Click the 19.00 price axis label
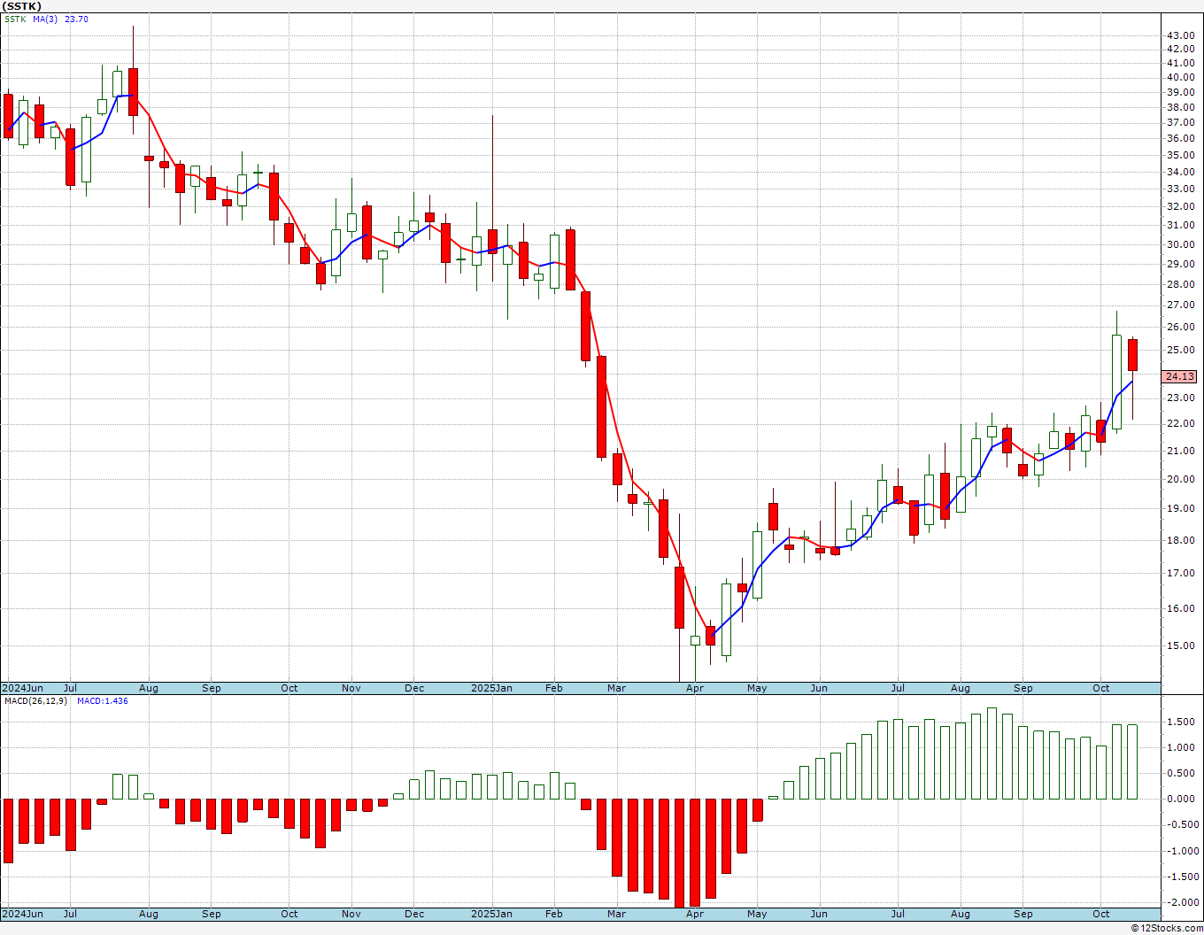This screenshot has width=1204, height=935. [x=1180, y=508]
